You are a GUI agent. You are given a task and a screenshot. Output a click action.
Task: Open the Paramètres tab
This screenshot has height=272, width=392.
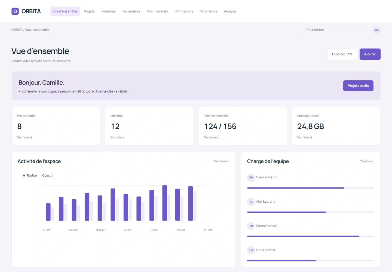pos(209,11)
